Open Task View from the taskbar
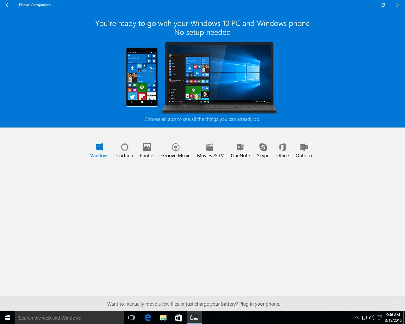Screen dimensions: 405x324 [x=132, y=318]
